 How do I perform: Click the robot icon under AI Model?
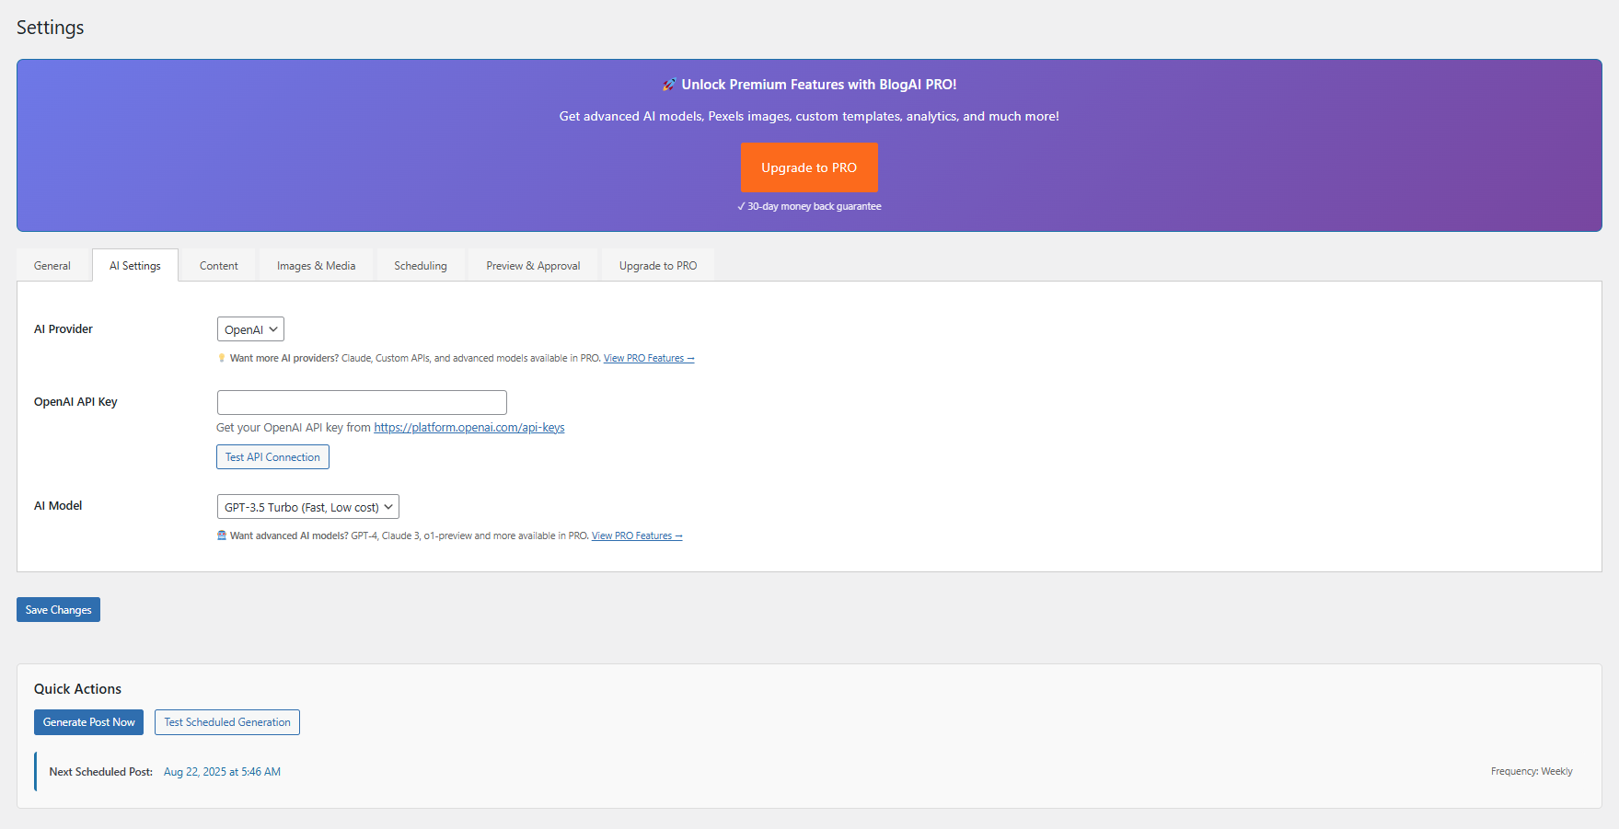[x=222, y=535]
